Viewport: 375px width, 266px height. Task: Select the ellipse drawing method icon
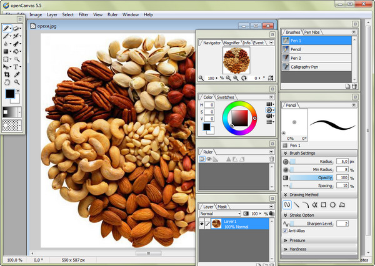point(333,204)
